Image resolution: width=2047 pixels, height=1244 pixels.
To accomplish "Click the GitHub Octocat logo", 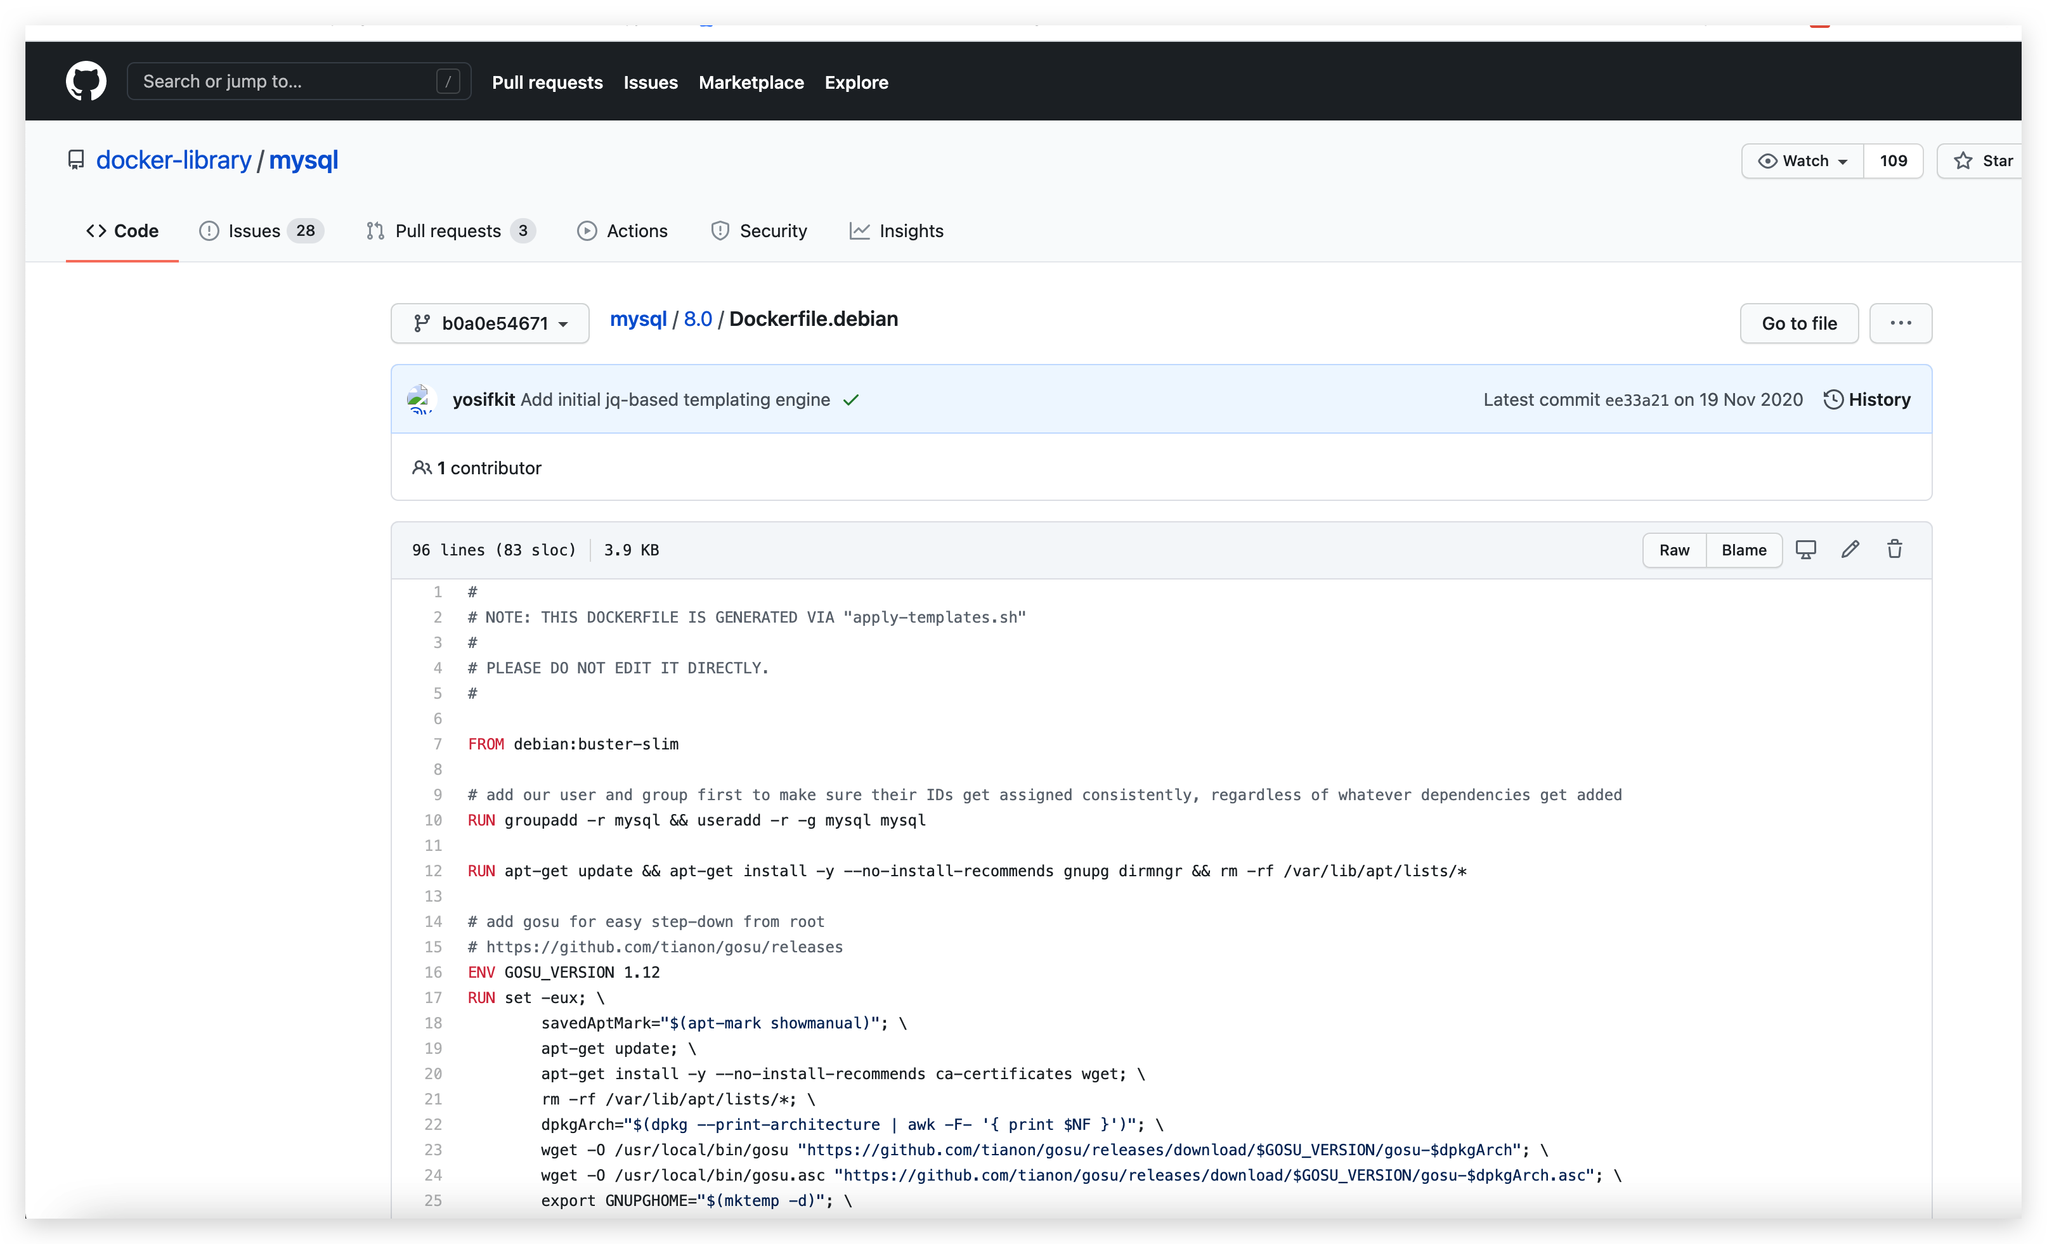I will [86, 81].
